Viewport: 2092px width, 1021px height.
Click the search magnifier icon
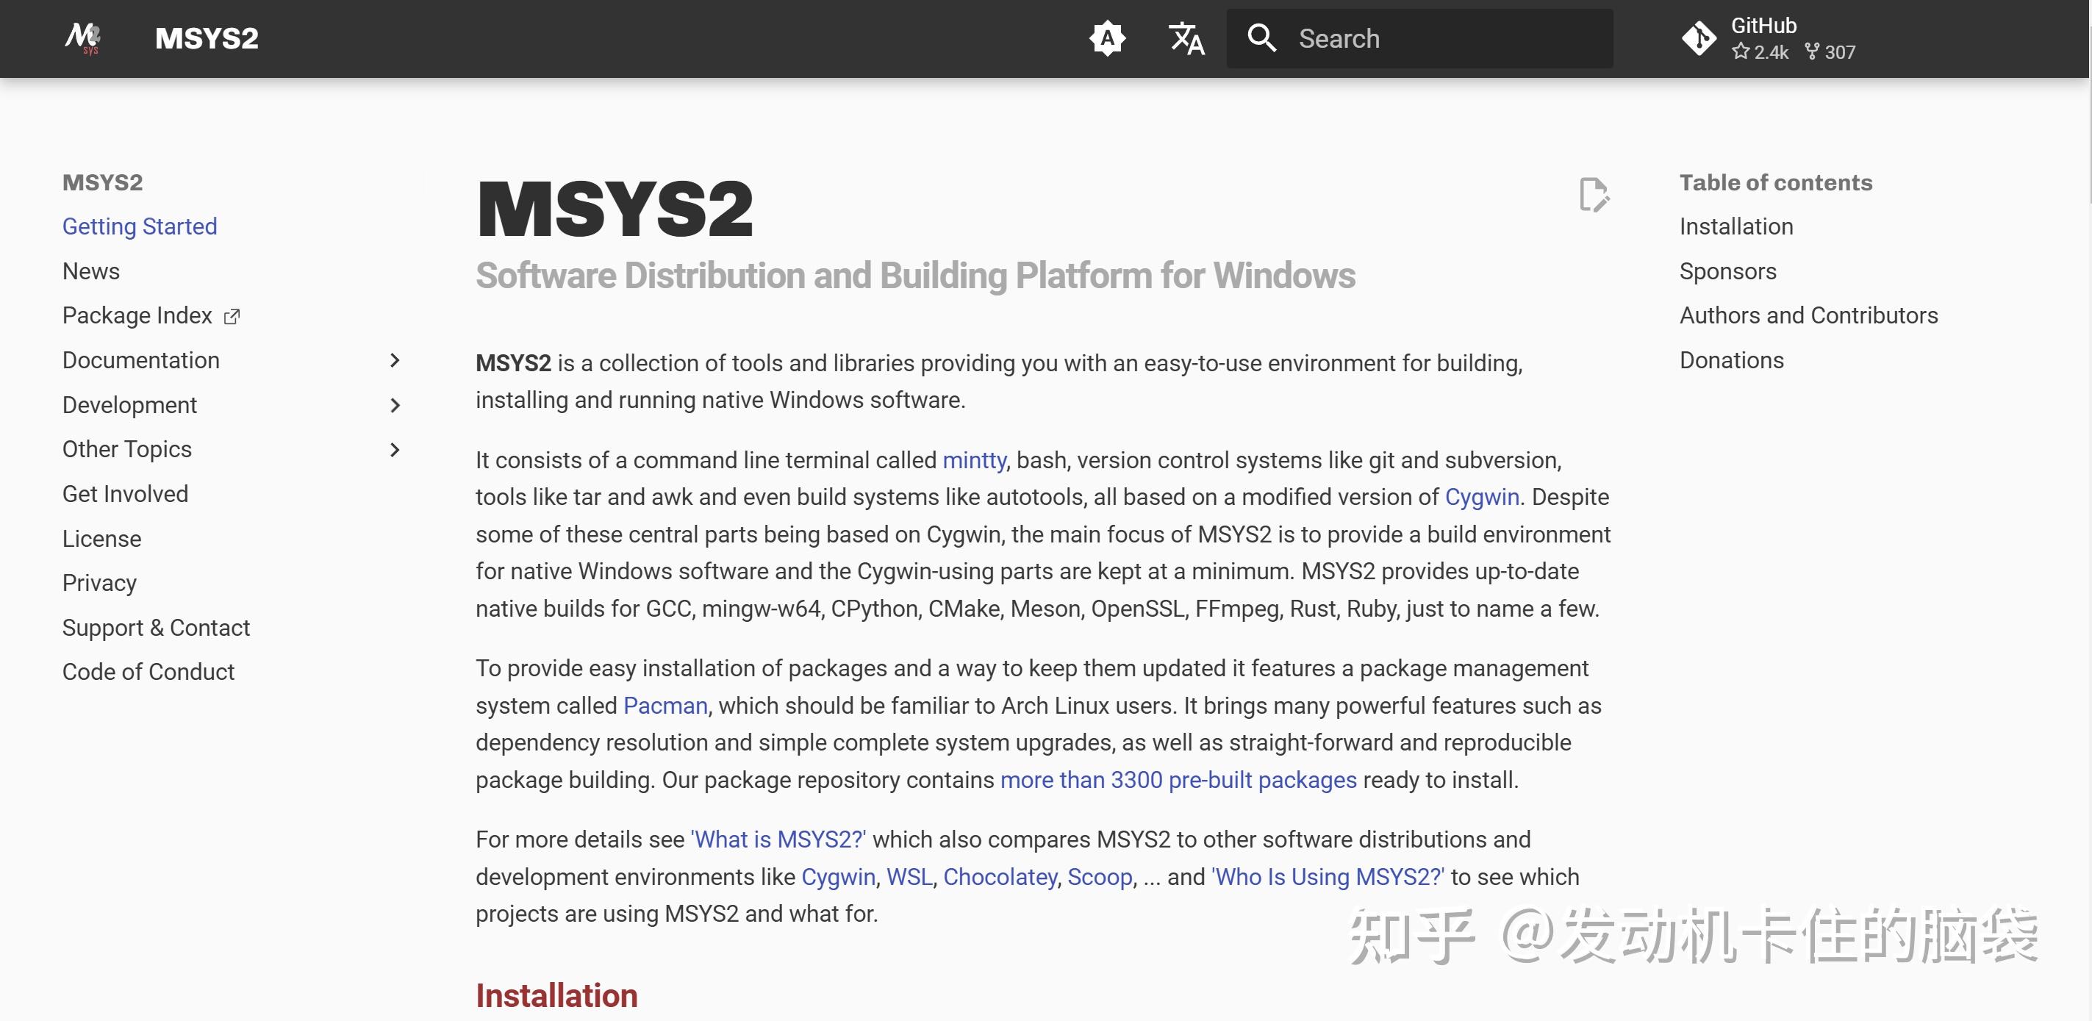coord(1261,38)
